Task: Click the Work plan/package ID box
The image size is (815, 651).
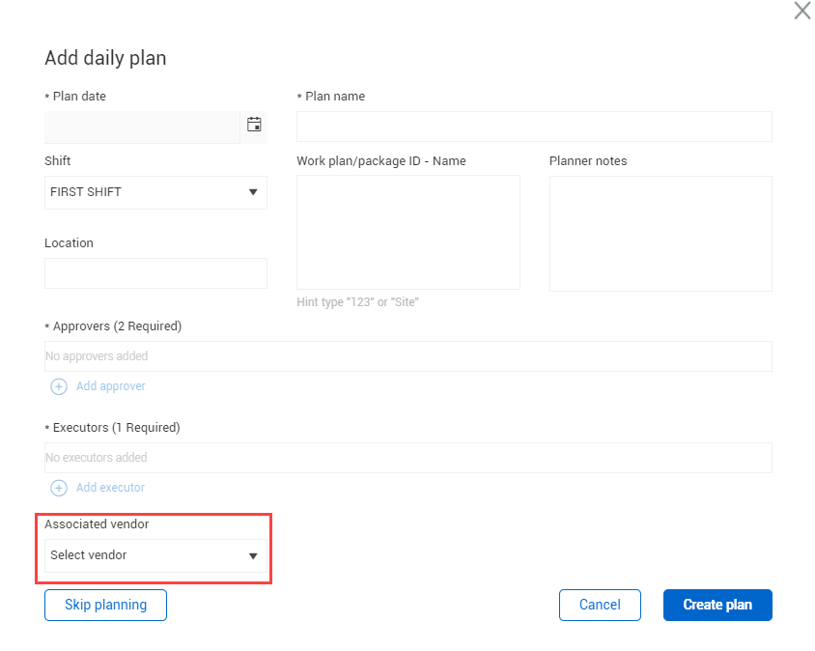Action: [407, 232]
